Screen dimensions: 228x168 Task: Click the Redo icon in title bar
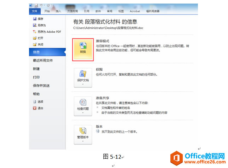[x=48, y=6]
